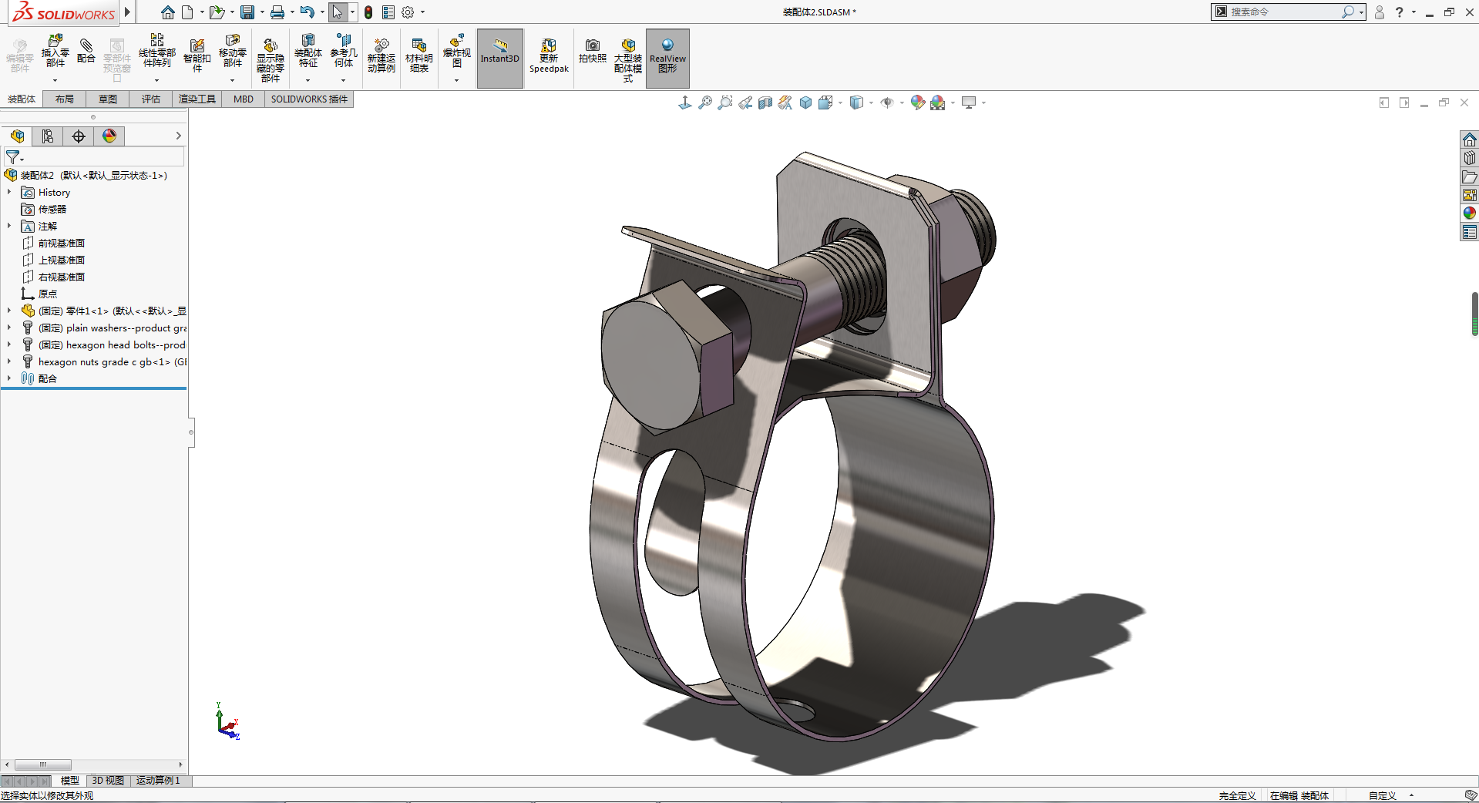Open DisplayManager color ball tab
The image size is (1479, 803).
pyautogui.click(x=109, y=136)
